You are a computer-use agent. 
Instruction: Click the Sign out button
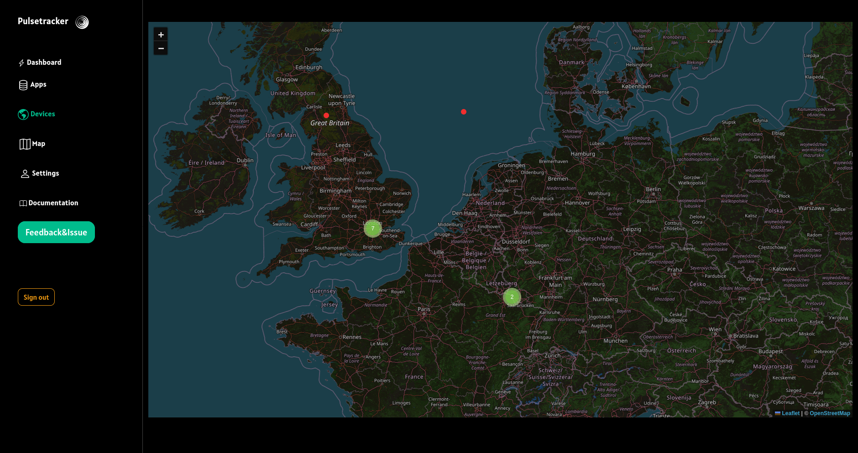pos(36,297)
